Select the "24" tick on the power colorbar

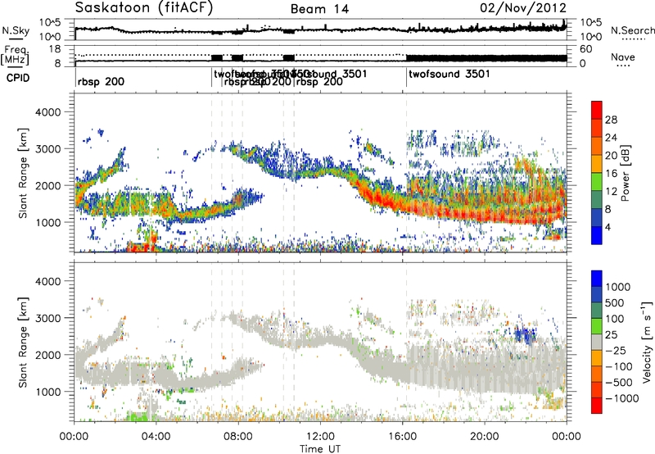click(x=611, y=138)
